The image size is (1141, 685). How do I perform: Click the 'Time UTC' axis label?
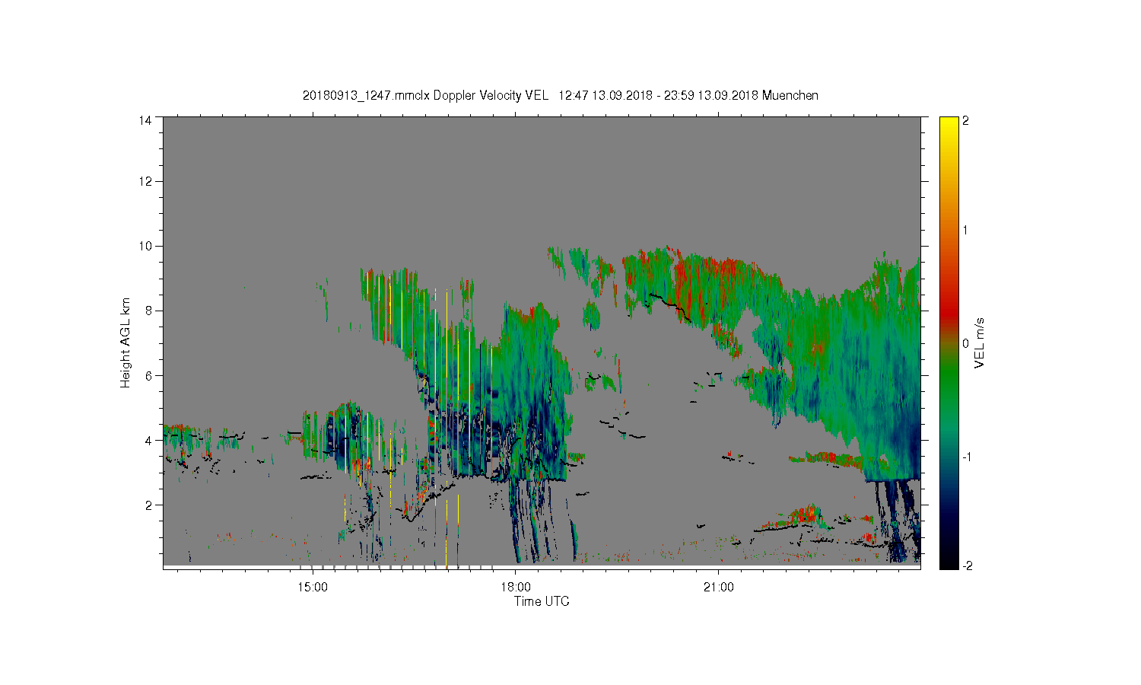542,601
